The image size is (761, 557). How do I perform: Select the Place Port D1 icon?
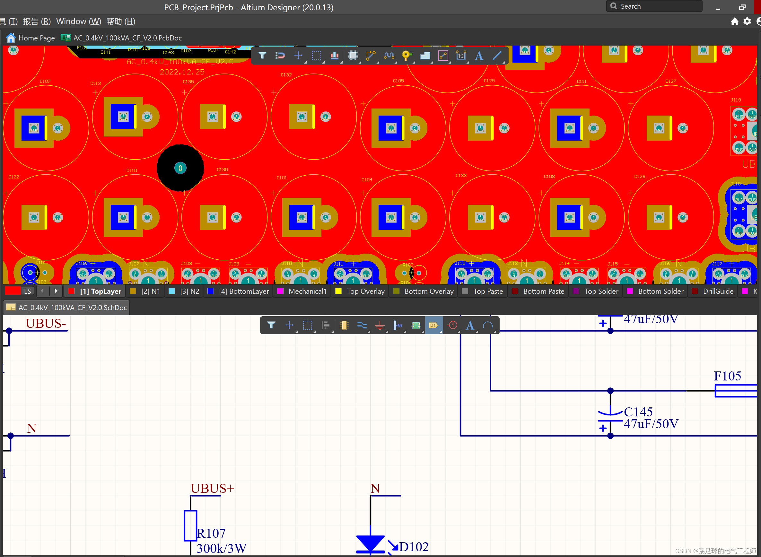pos(433,325)
